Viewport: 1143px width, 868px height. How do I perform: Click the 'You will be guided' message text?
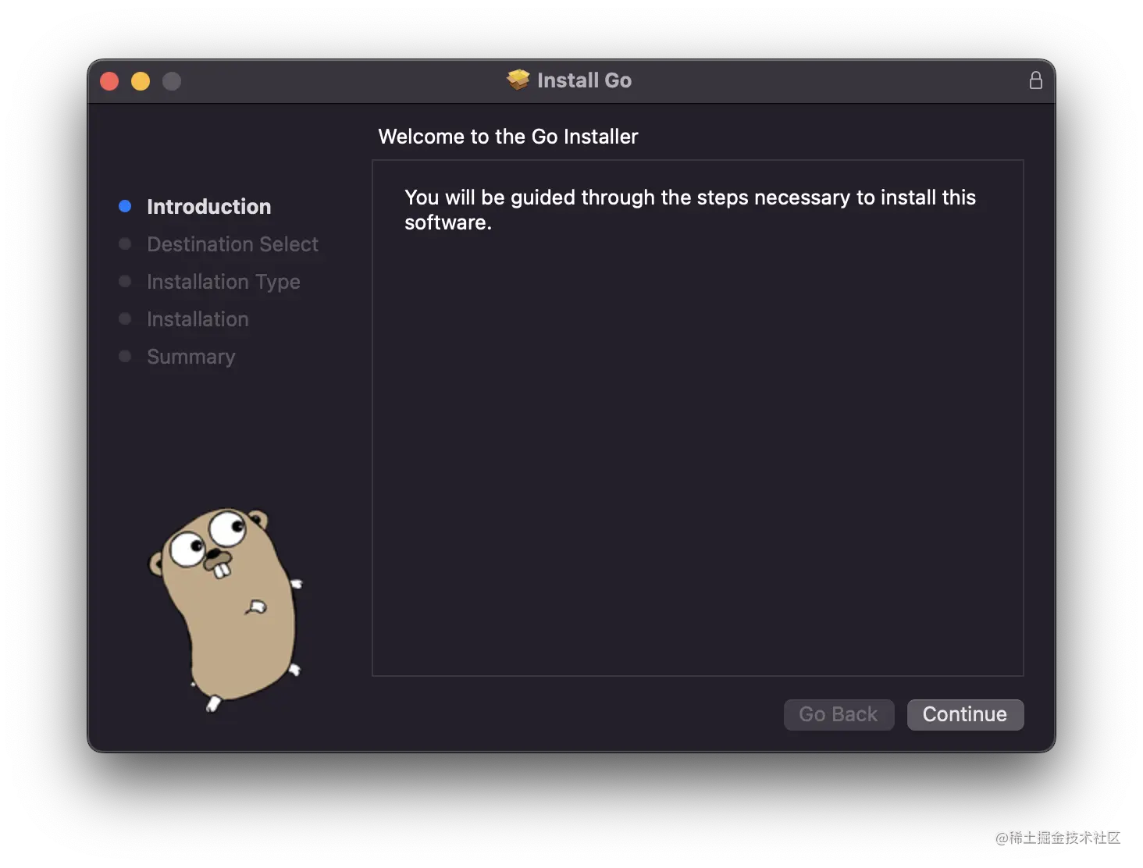pos(690,210)
